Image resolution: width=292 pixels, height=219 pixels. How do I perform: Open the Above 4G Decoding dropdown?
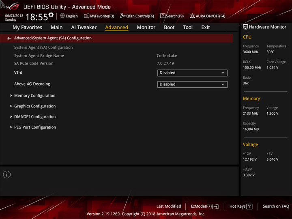pos(192,84)
